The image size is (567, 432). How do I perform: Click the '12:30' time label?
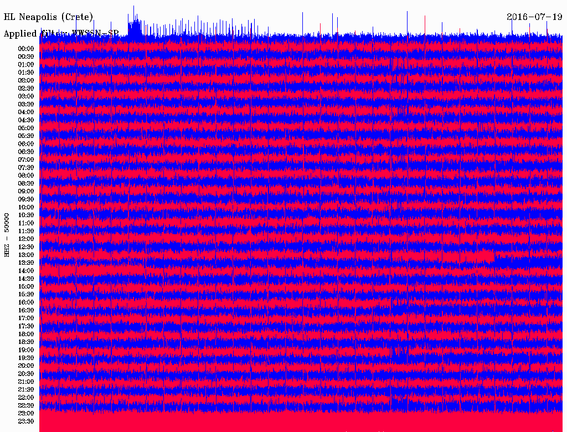pos(26,247)
